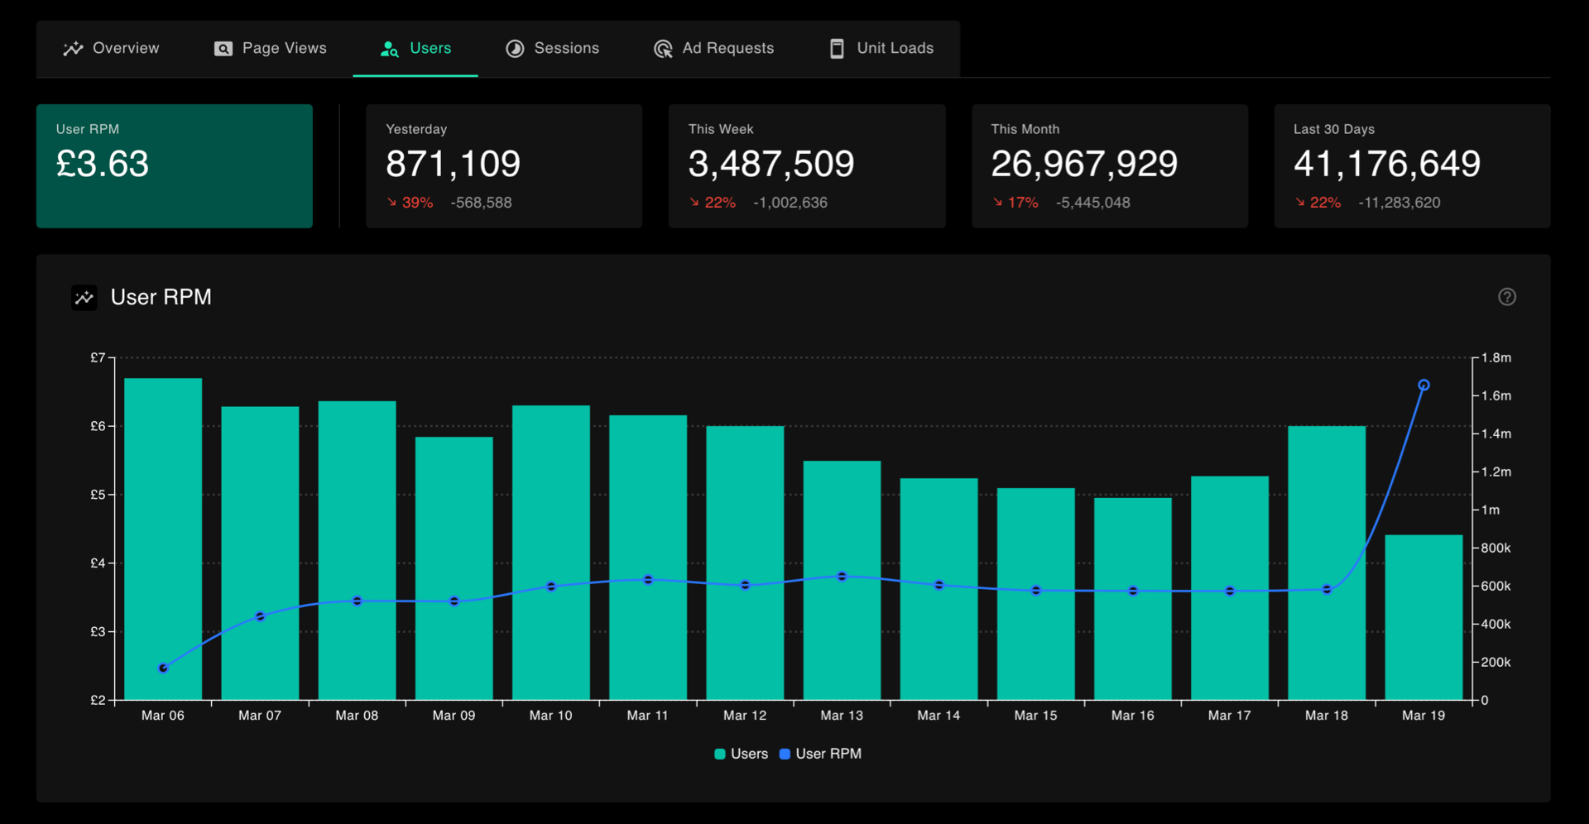
Task: Click the Sessions clock icon
Action: (515, 49)
